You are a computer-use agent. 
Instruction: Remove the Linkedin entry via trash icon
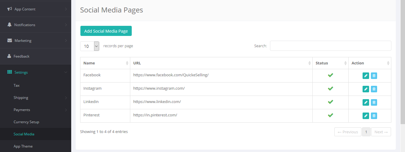tap(374, 102)
